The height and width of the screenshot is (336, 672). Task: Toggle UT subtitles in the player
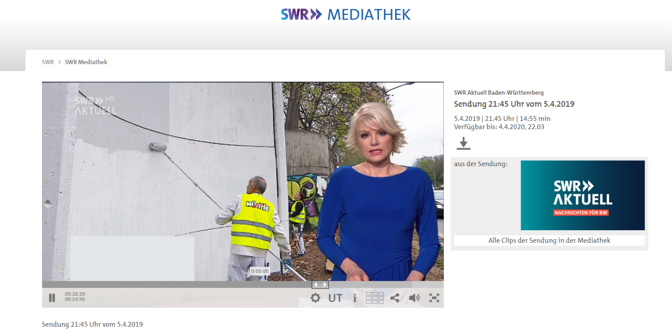coord(335,298)
